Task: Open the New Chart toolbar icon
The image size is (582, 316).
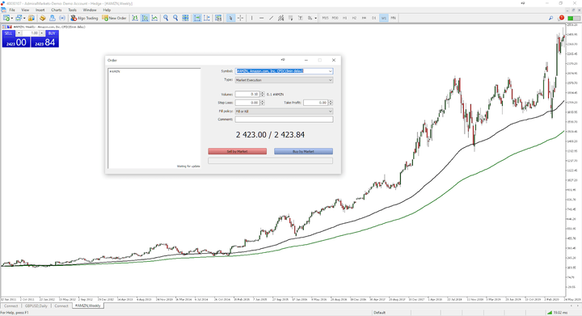Action: pyautogui.click(x=6, y=18)
